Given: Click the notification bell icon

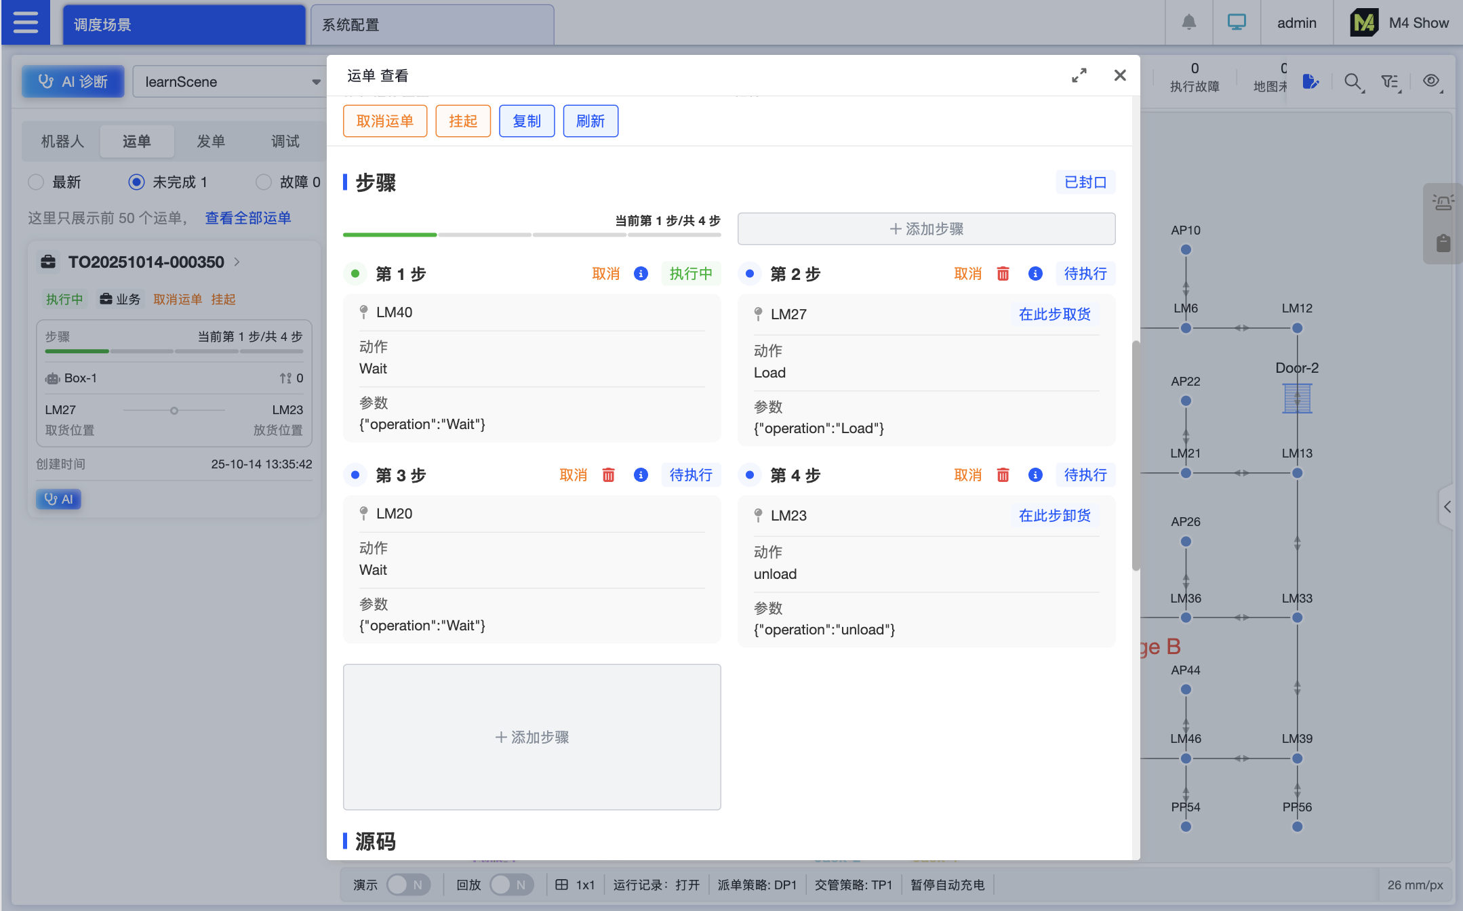Looking at the screenshot, I should pyautogui.click(x=1188, y=22).
